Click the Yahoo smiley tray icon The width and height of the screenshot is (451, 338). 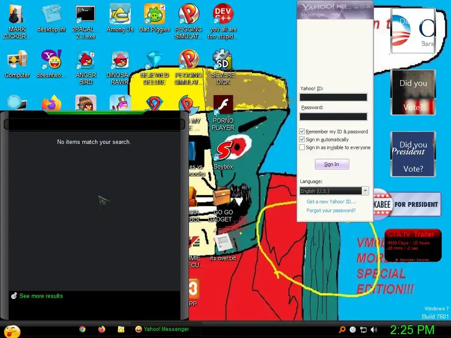point(353,330)
